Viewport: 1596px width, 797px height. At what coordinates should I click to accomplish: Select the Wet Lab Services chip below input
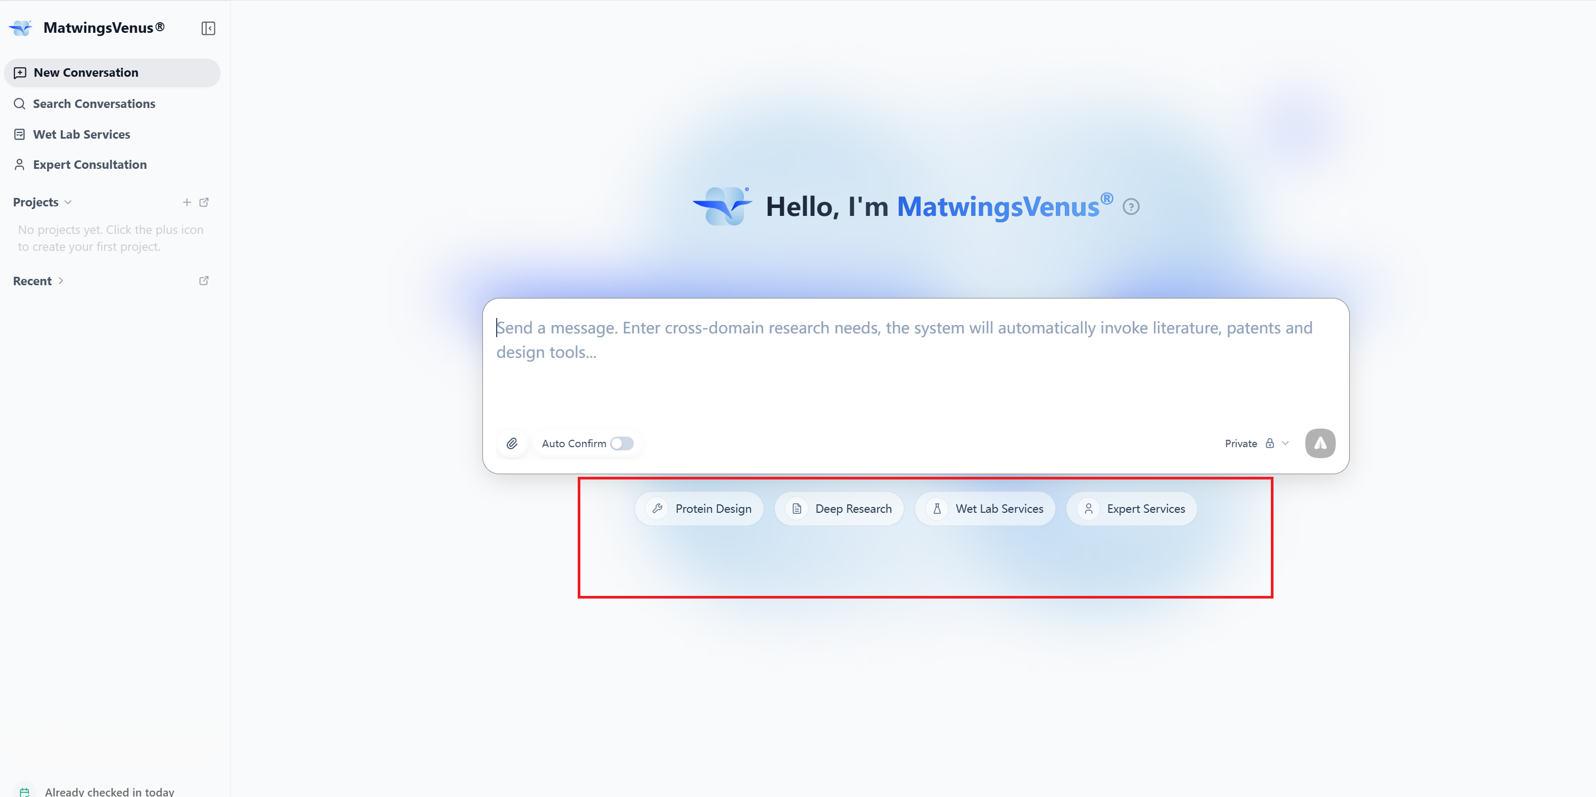[985, 509]
